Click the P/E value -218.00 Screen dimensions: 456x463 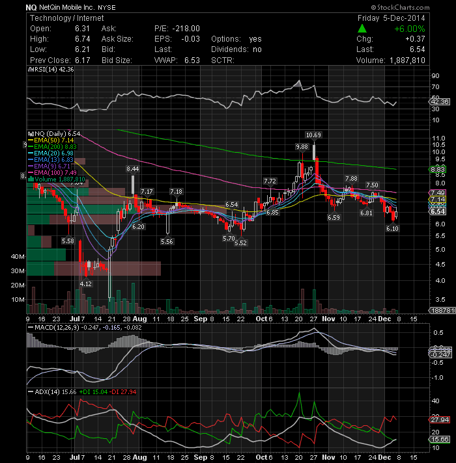tap(186, 29)
